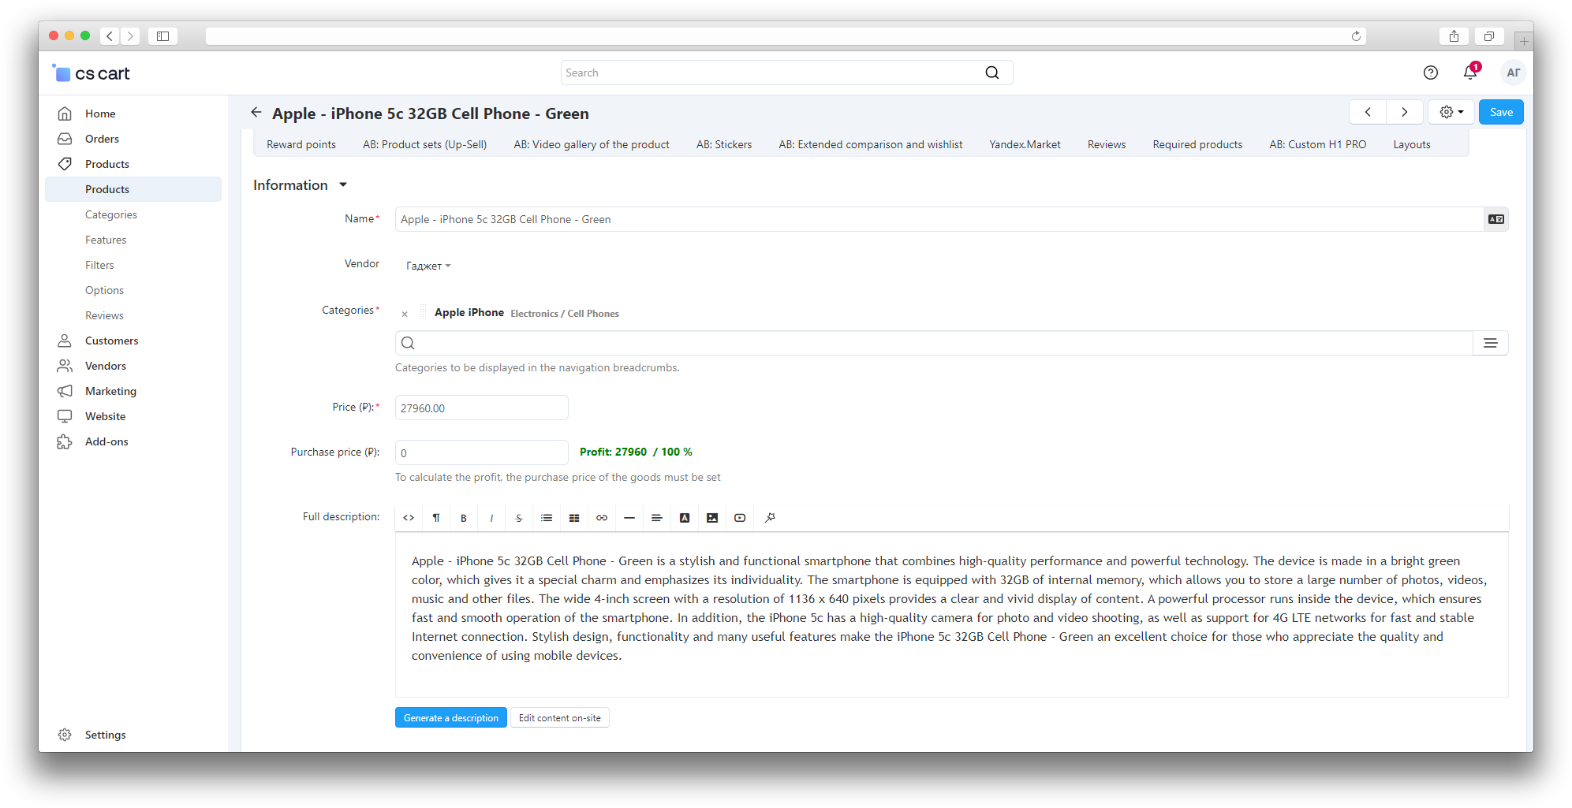Click the help question mark icon
The height and width of the screenshot is (808, 1572).
click(x=1430, y=73)
